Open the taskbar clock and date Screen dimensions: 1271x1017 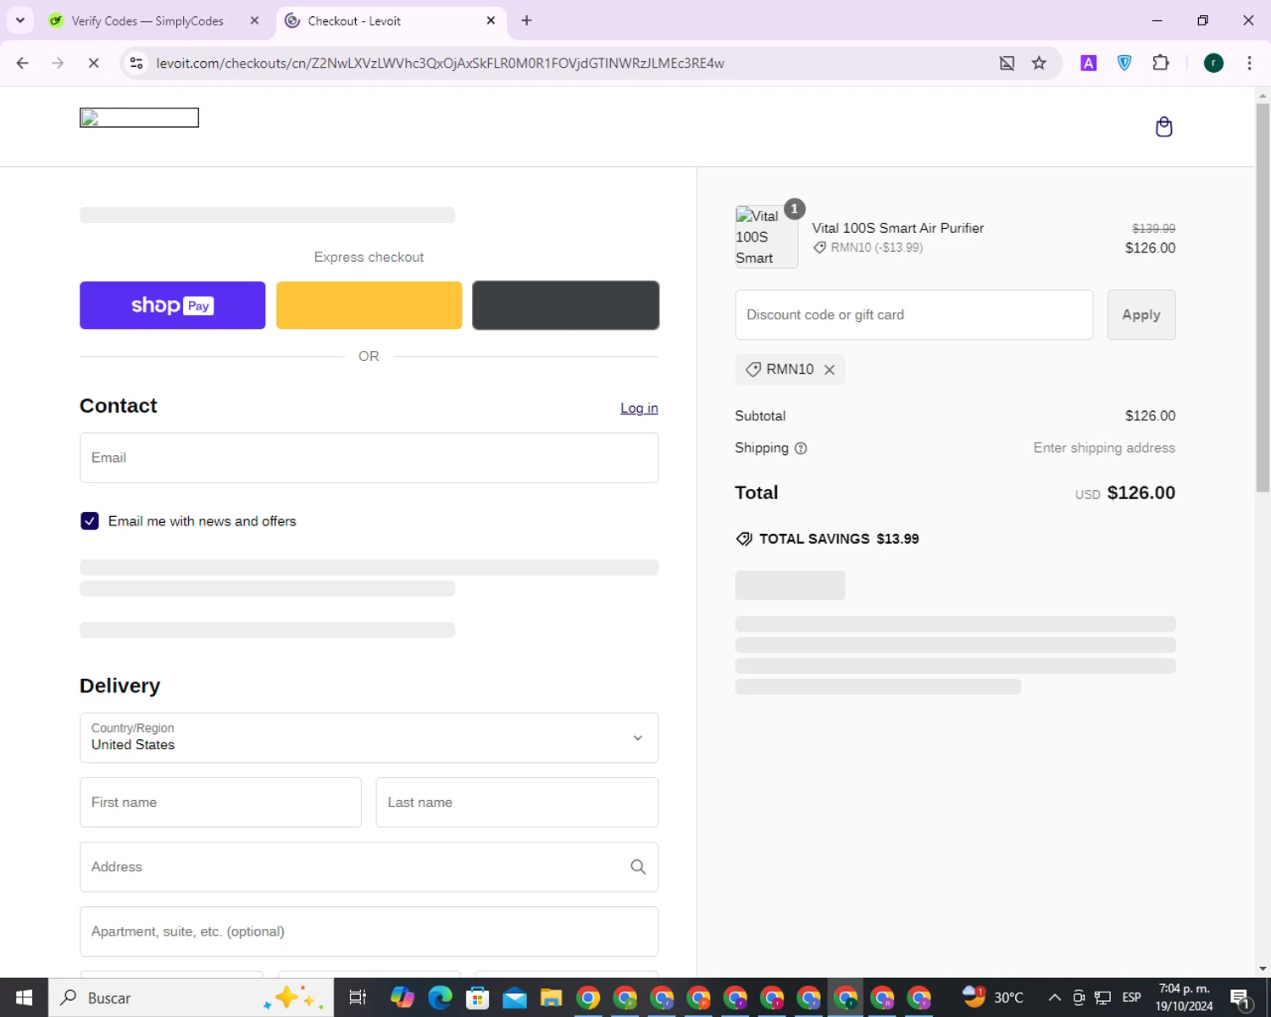coord(1185,998)
